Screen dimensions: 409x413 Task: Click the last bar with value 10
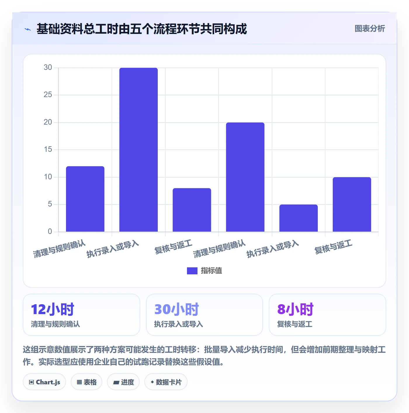(352, 204)
